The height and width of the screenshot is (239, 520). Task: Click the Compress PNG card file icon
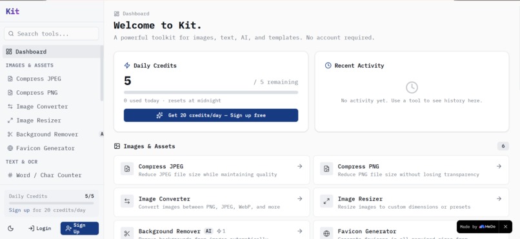point(326,169)
